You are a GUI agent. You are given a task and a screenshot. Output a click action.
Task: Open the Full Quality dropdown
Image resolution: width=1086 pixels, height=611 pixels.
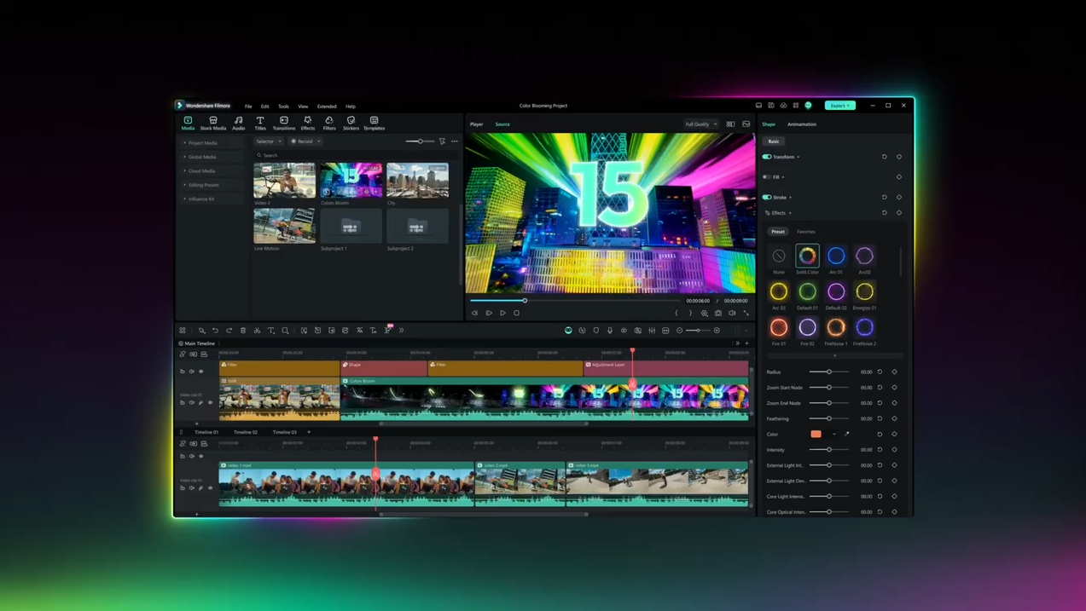coord(700,124)
